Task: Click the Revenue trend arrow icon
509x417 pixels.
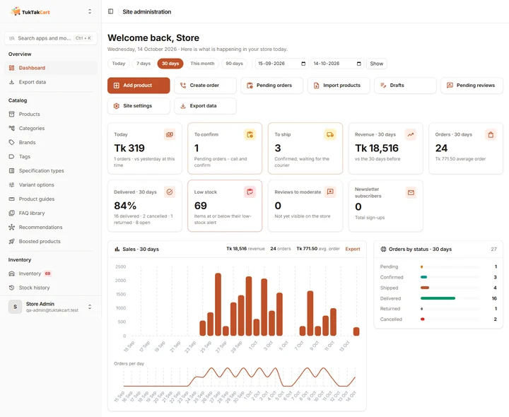Action: pyautogui.click(x=411, y=134)
